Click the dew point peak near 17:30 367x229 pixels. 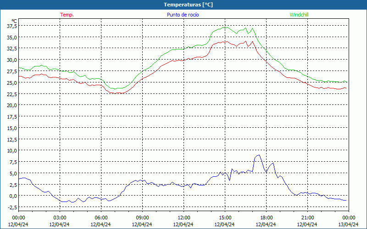tap(258, 155)
